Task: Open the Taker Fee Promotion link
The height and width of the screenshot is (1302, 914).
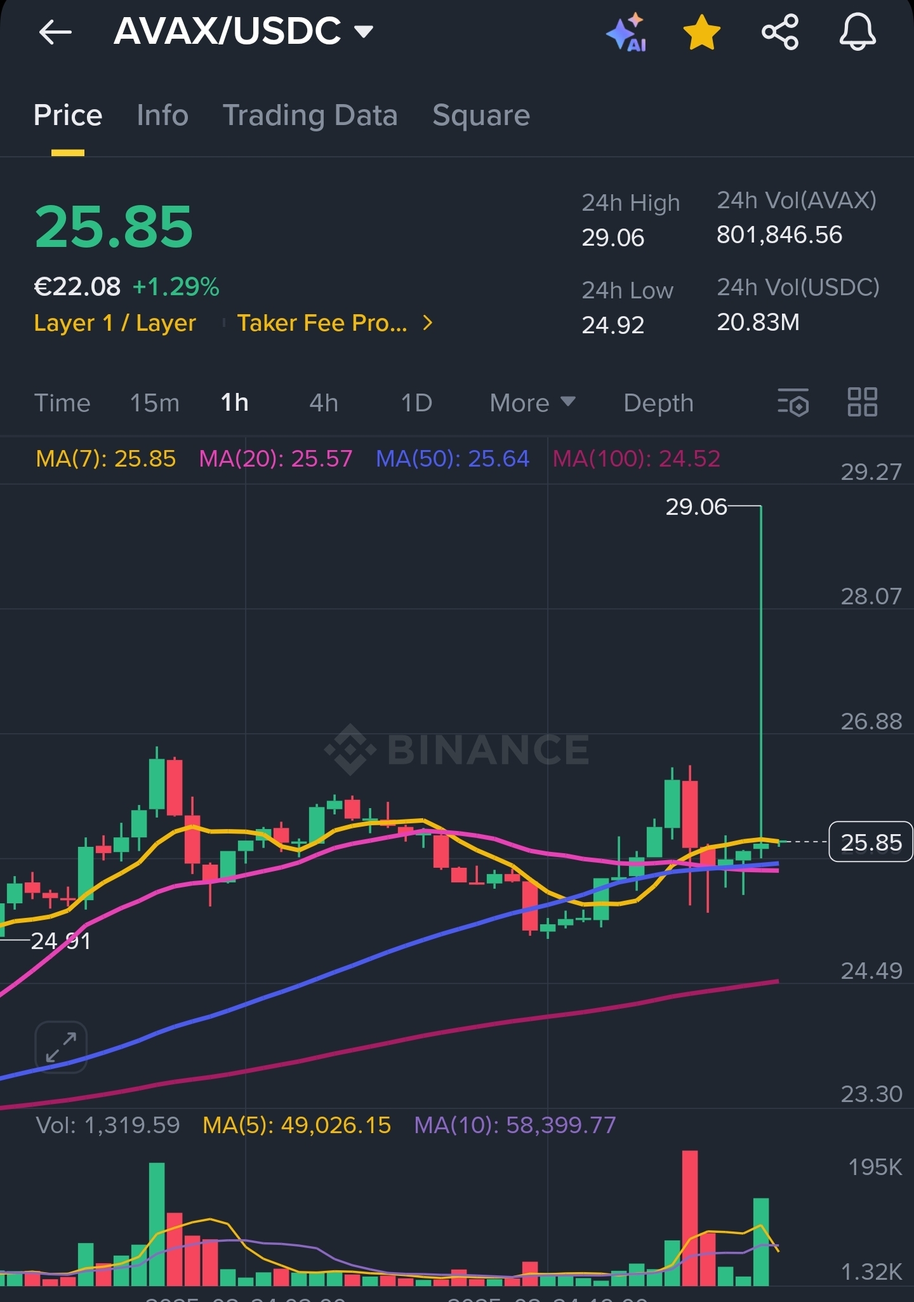Action: (322, 323)
